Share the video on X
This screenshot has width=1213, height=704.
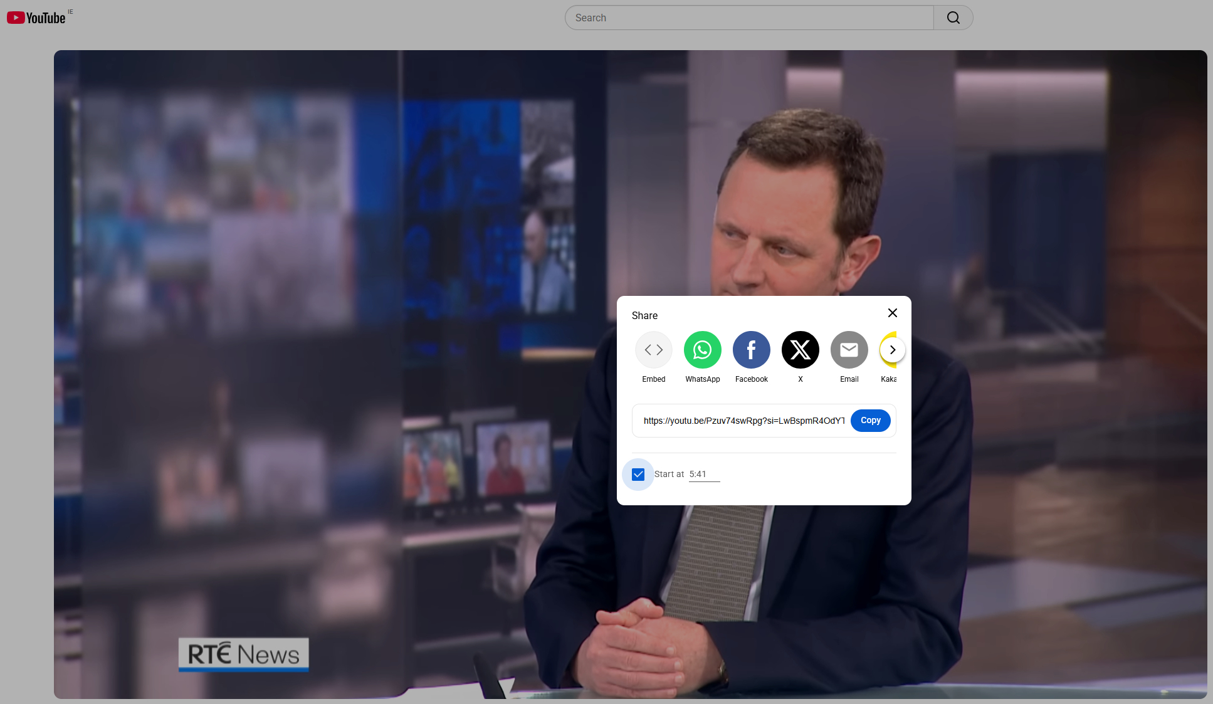pyautogui.click(x=800, y=350)
